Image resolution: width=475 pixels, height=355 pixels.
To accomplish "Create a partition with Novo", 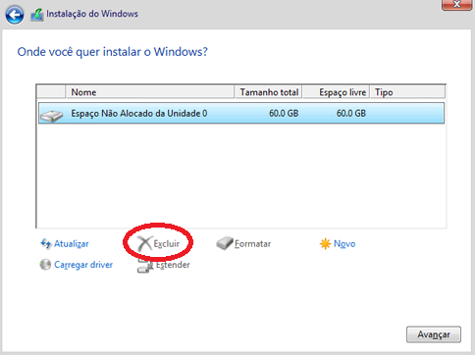I will [x=344, y=244].
